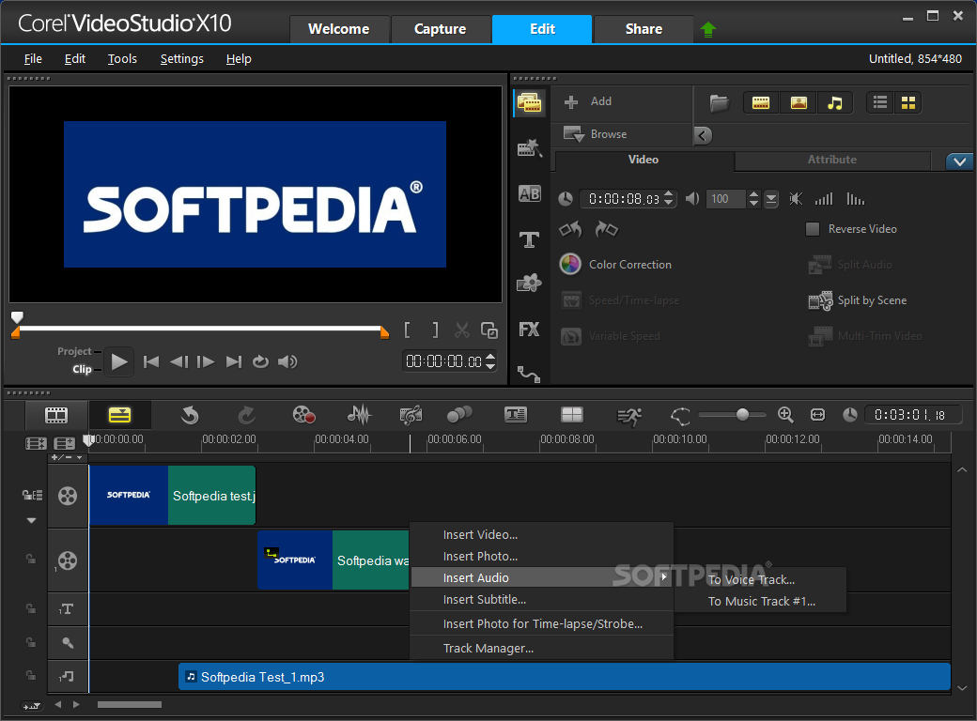Open the volume dropdown next to 100
The width and height of the screenshot is (977, 721).
point(770,199)
